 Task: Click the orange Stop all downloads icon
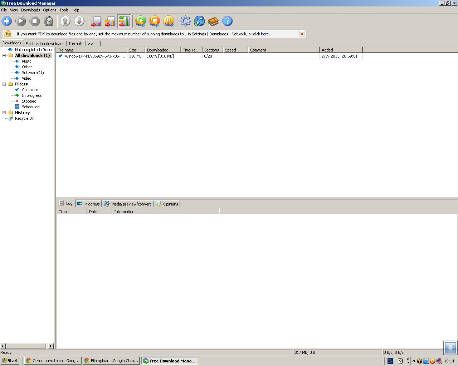pos(155,21)
